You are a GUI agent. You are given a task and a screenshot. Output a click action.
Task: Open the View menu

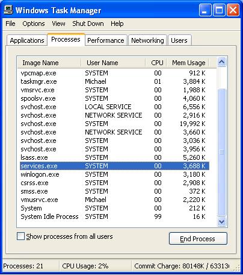pos(58,24)
